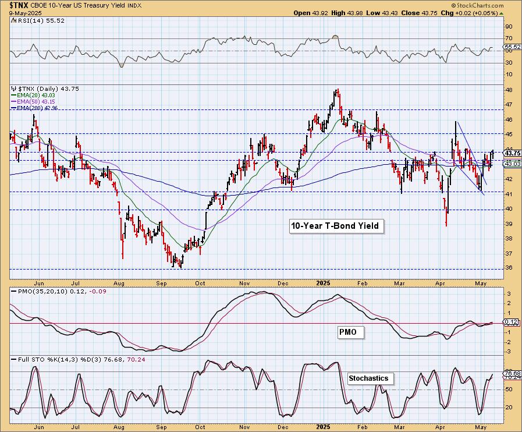522x432 pixels.
Task: Click the Low 43.43 header value
Action: [x=382, y=13]
